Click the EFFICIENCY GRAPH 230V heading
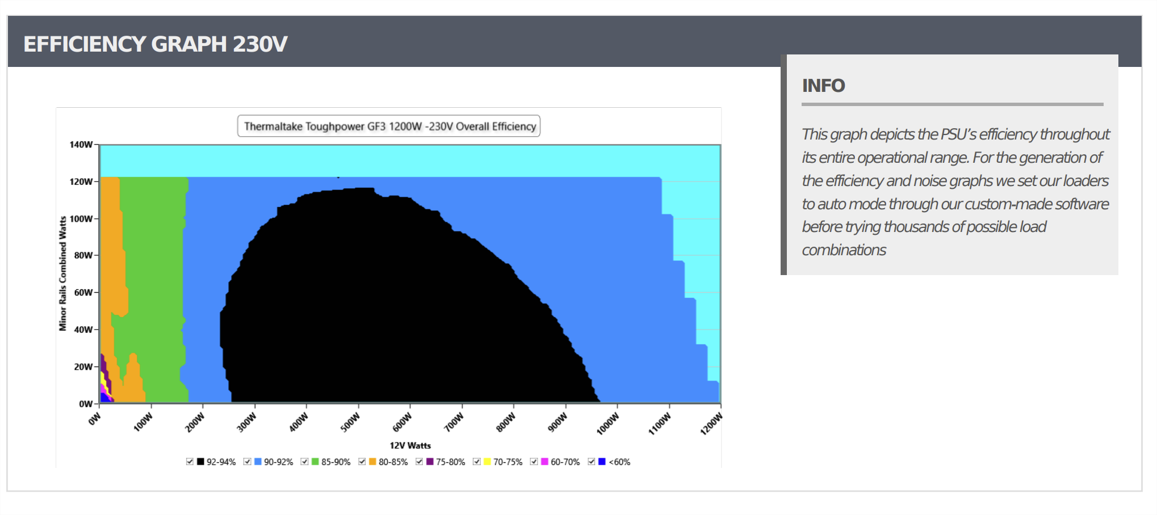Viewport: 1157px width, 515px height. (156, 44)
